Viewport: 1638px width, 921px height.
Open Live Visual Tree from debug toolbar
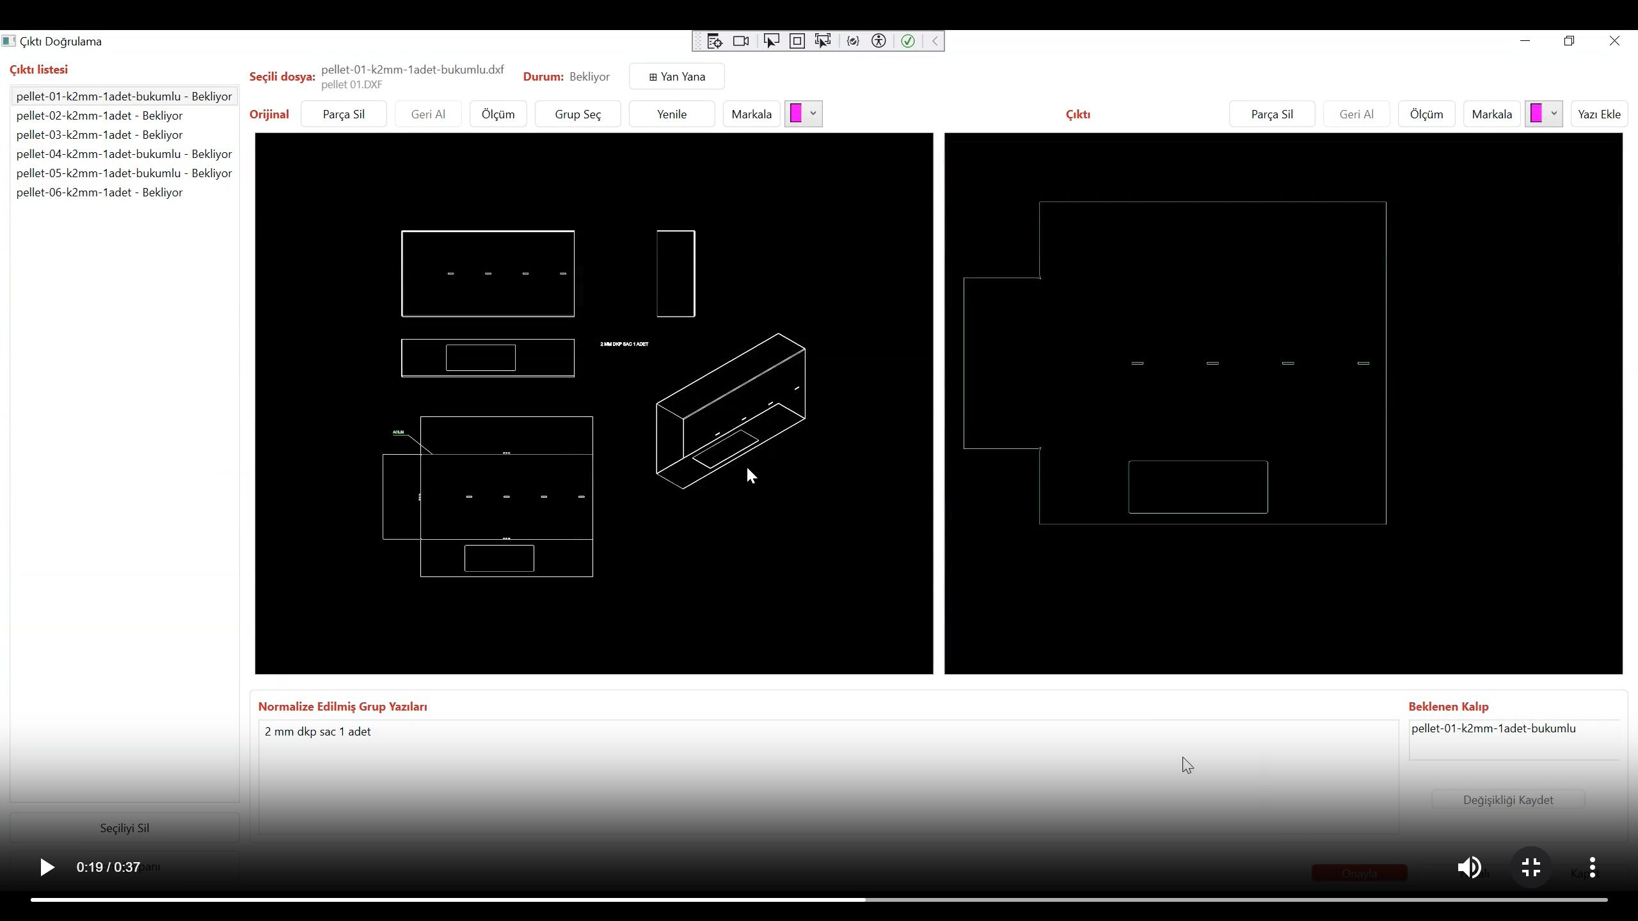pos(715,41)
